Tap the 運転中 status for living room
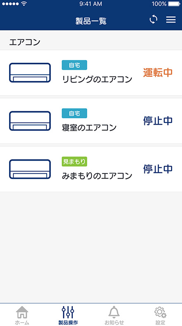 tap(158, 72)
